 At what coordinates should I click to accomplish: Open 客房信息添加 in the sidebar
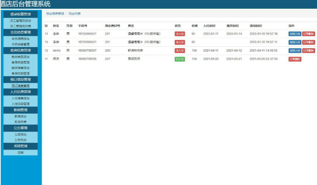21,68
